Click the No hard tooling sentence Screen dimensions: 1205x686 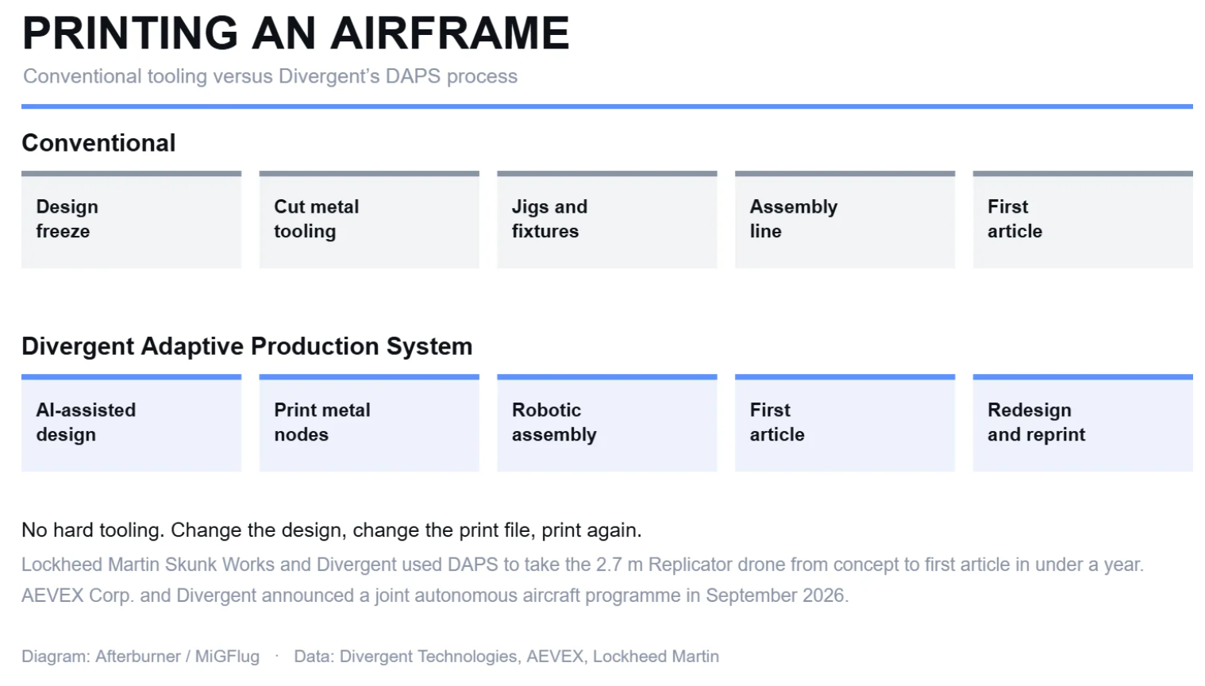tap(332, 530)
